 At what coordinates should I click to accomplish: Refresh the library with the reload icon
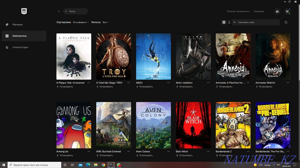point(286,22)
